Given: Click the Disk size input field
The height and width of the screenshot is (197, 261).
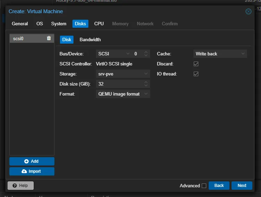Looking at the screenshot, I should pyautogui.click(x=119, y=84).
